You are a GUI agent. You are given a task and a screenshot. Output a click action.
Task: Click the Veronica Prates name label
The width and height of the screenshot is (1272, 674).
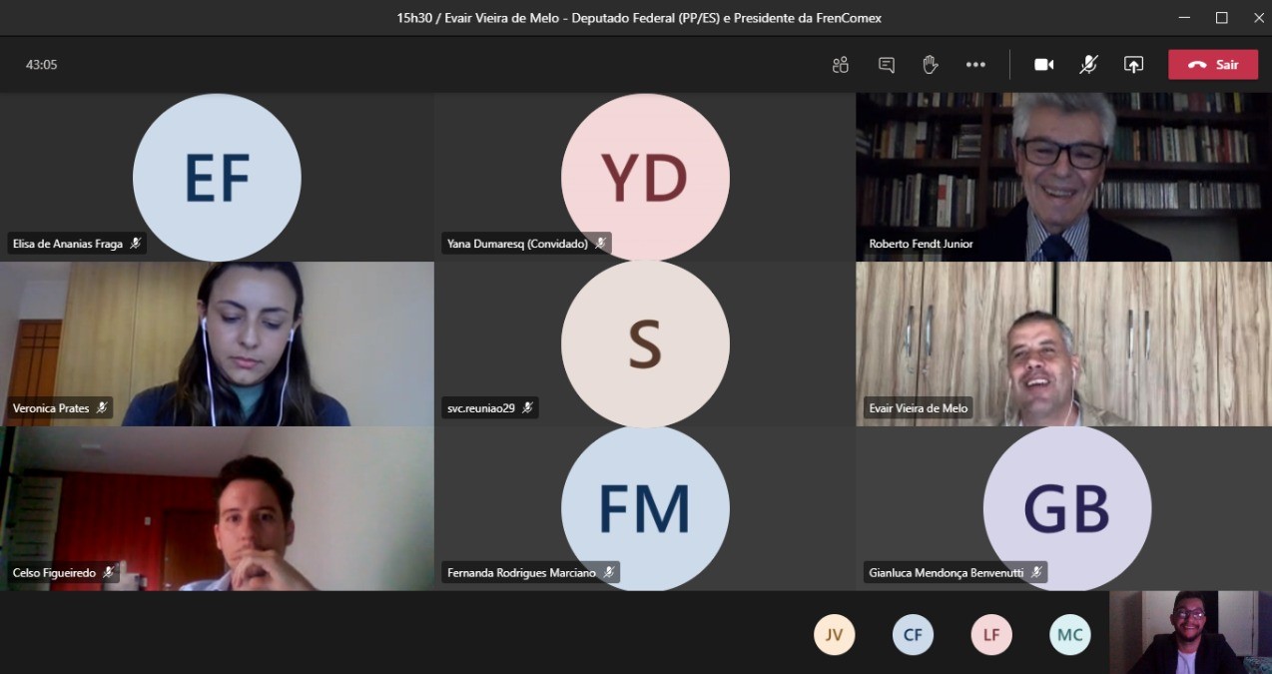pyautogui.click(x=60, y=407)
